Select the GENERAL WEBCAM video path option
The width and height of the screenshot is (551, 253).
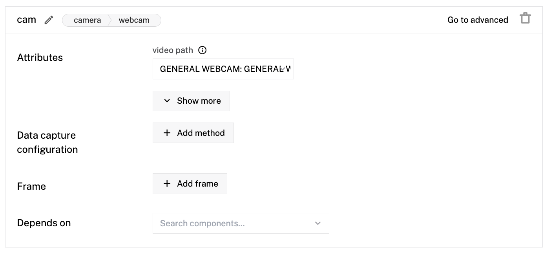pyautogui.click(x=223, y=69)
